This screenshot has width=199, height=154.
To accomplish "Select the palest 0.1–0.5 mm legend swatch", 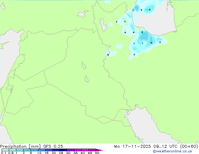I will (5, 150).
